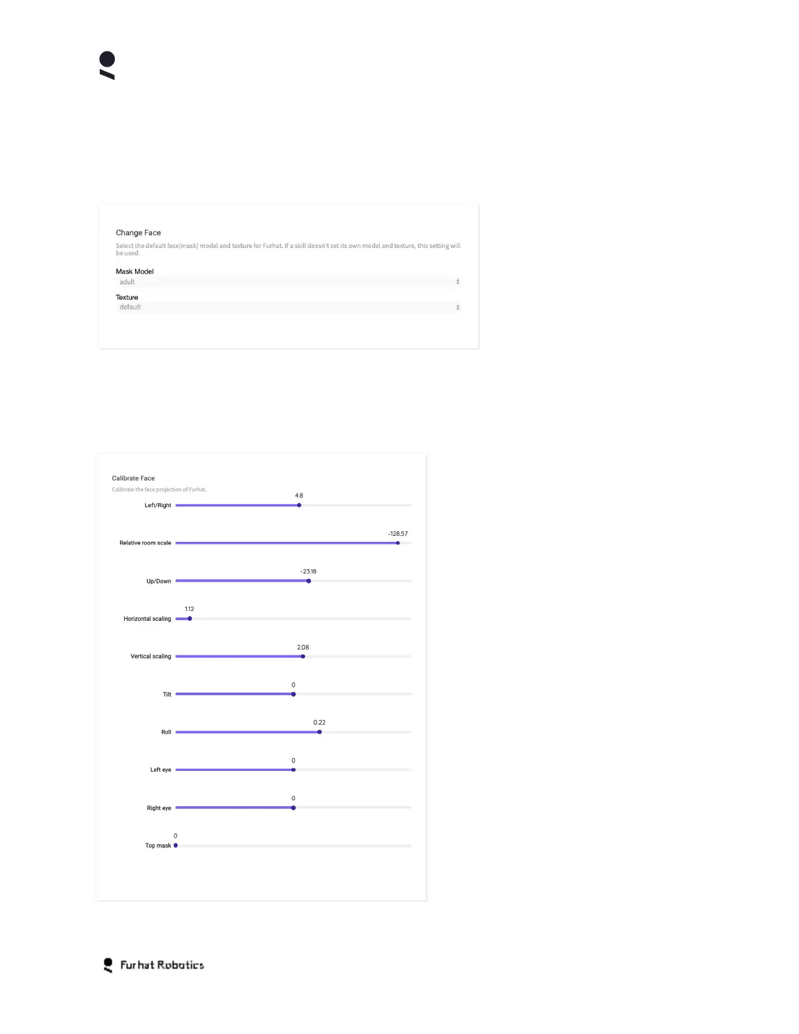This screenshot has width=799, height=1034.
Task: Click the Tilt slider handle
Action: pos(293,695)
